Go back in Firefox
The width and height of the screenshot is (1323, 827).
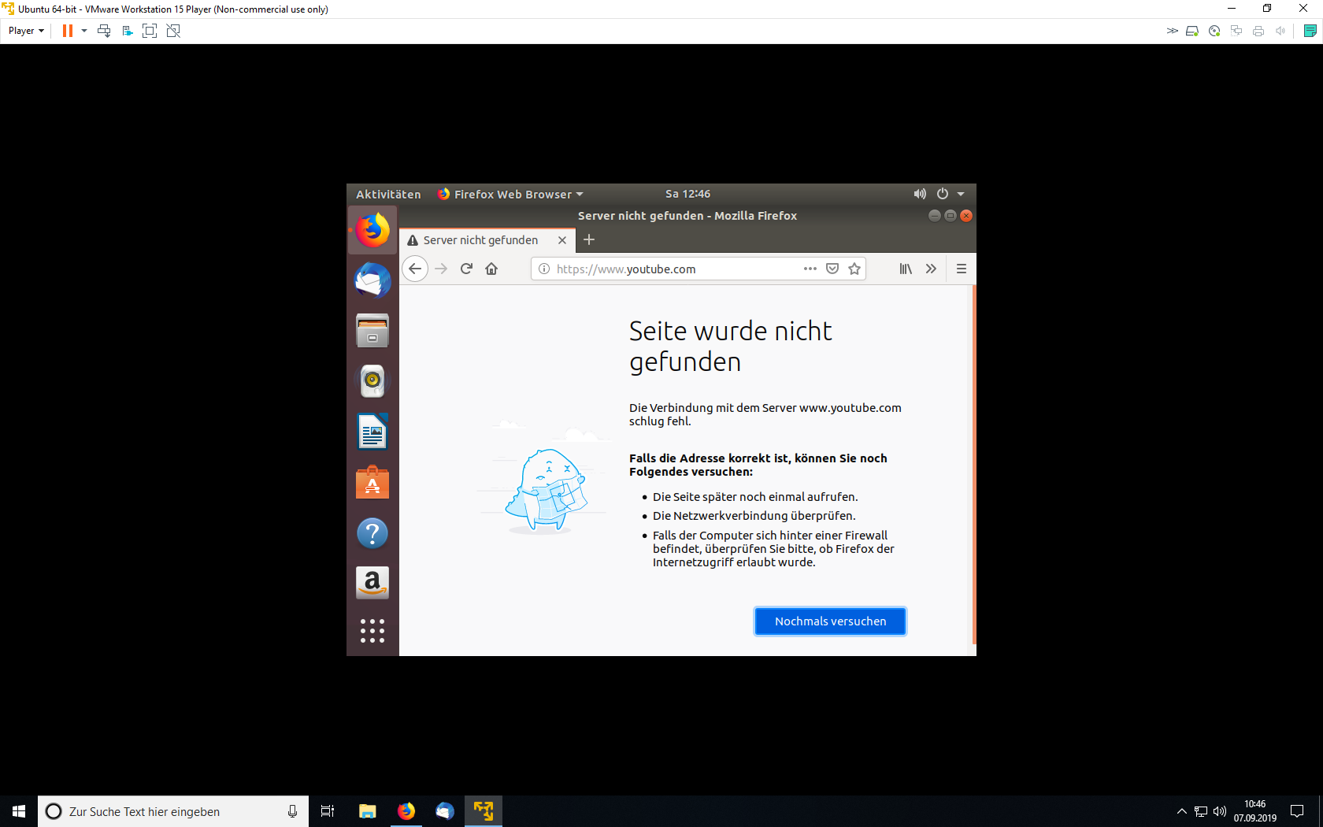(415, 269)
